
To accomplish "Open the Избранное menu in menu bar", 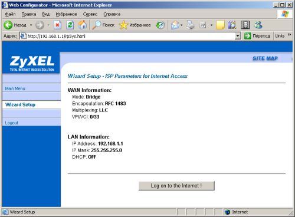I will pos(66,14).
